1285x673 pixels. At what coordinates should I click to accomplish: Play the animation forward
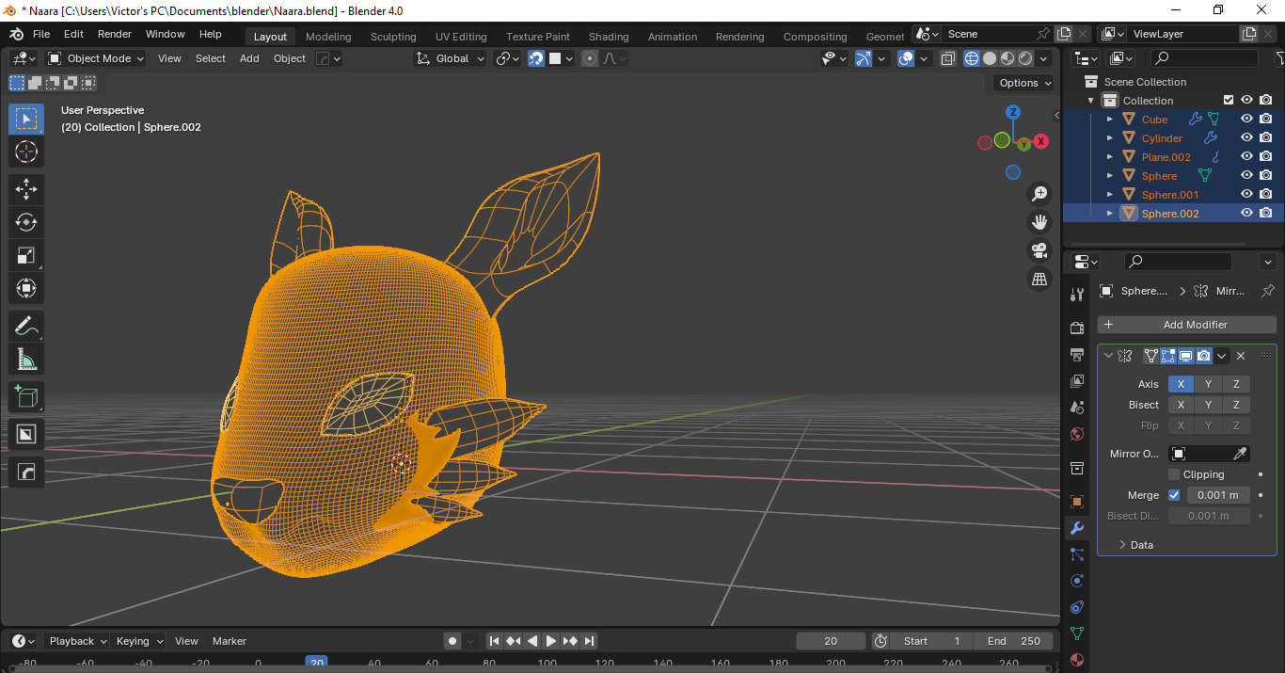551,641
